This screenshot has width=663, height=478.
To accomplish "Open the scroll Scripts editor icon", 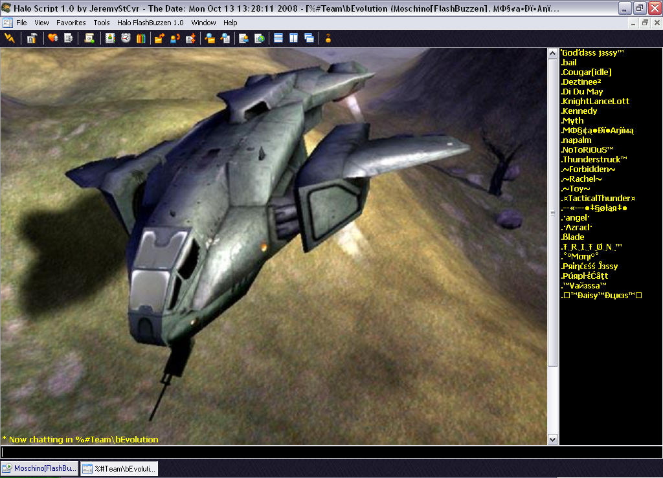I will (x=89, y=38).
